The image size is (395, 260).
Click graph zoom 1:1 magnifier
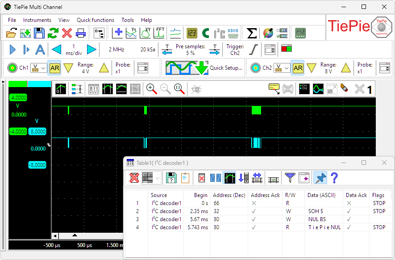179,89
